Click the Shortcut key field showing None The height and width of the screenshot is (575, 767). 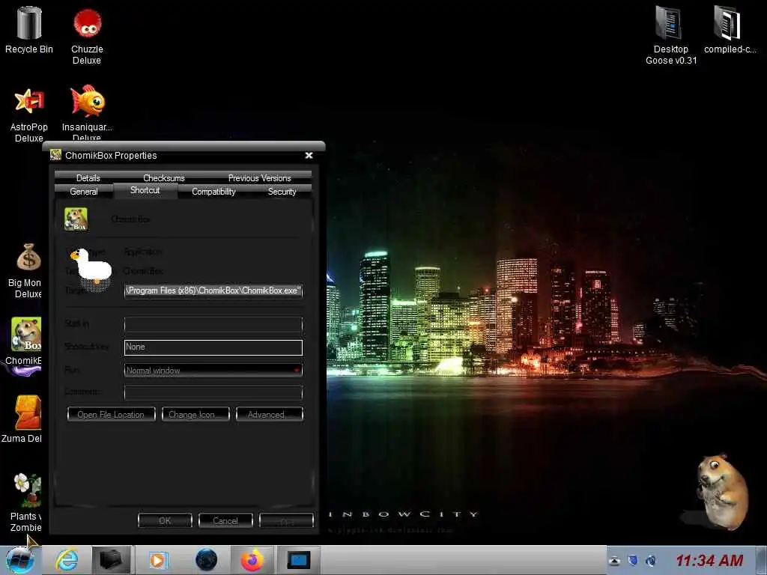pyautogui.click(x=213, y=347)
